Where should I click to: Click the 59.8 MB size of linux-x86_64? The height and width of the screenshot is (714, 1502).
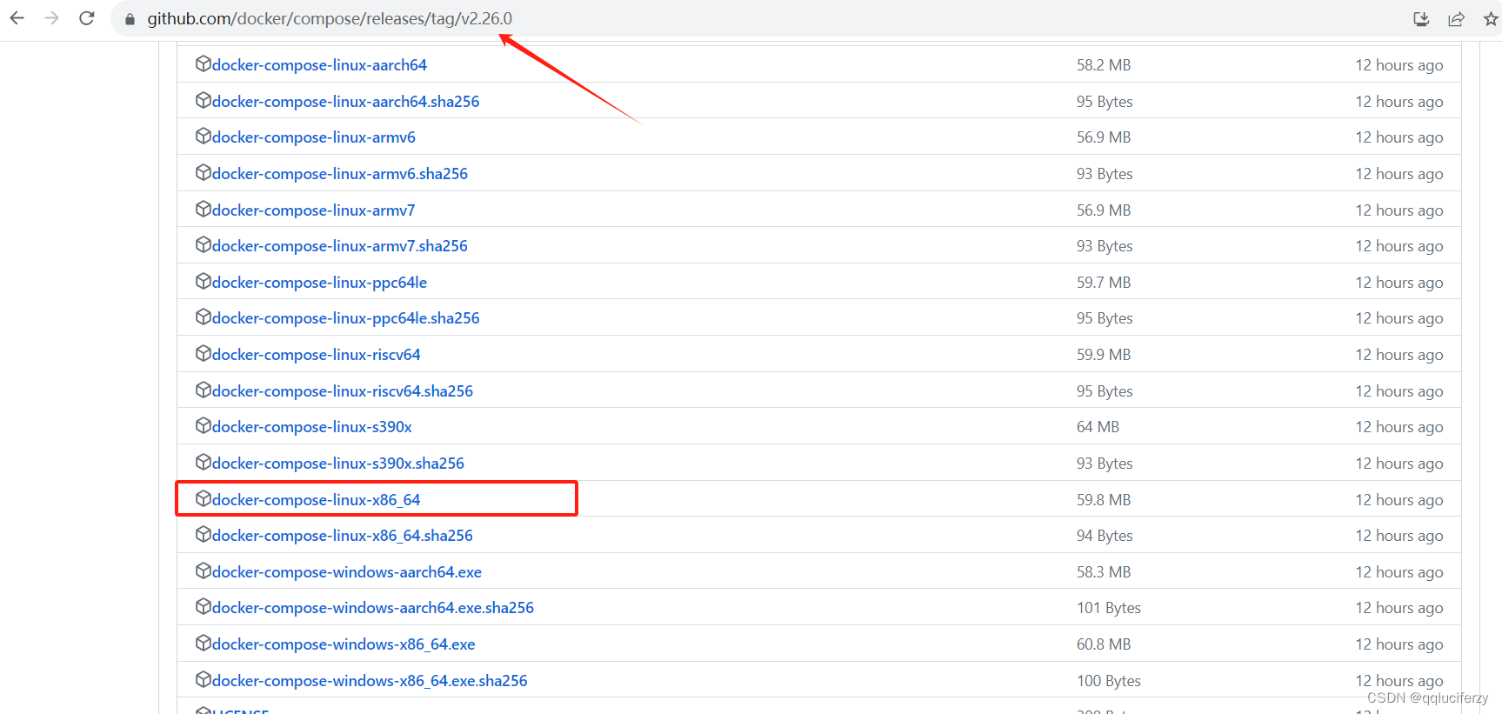pos(1104,500)
